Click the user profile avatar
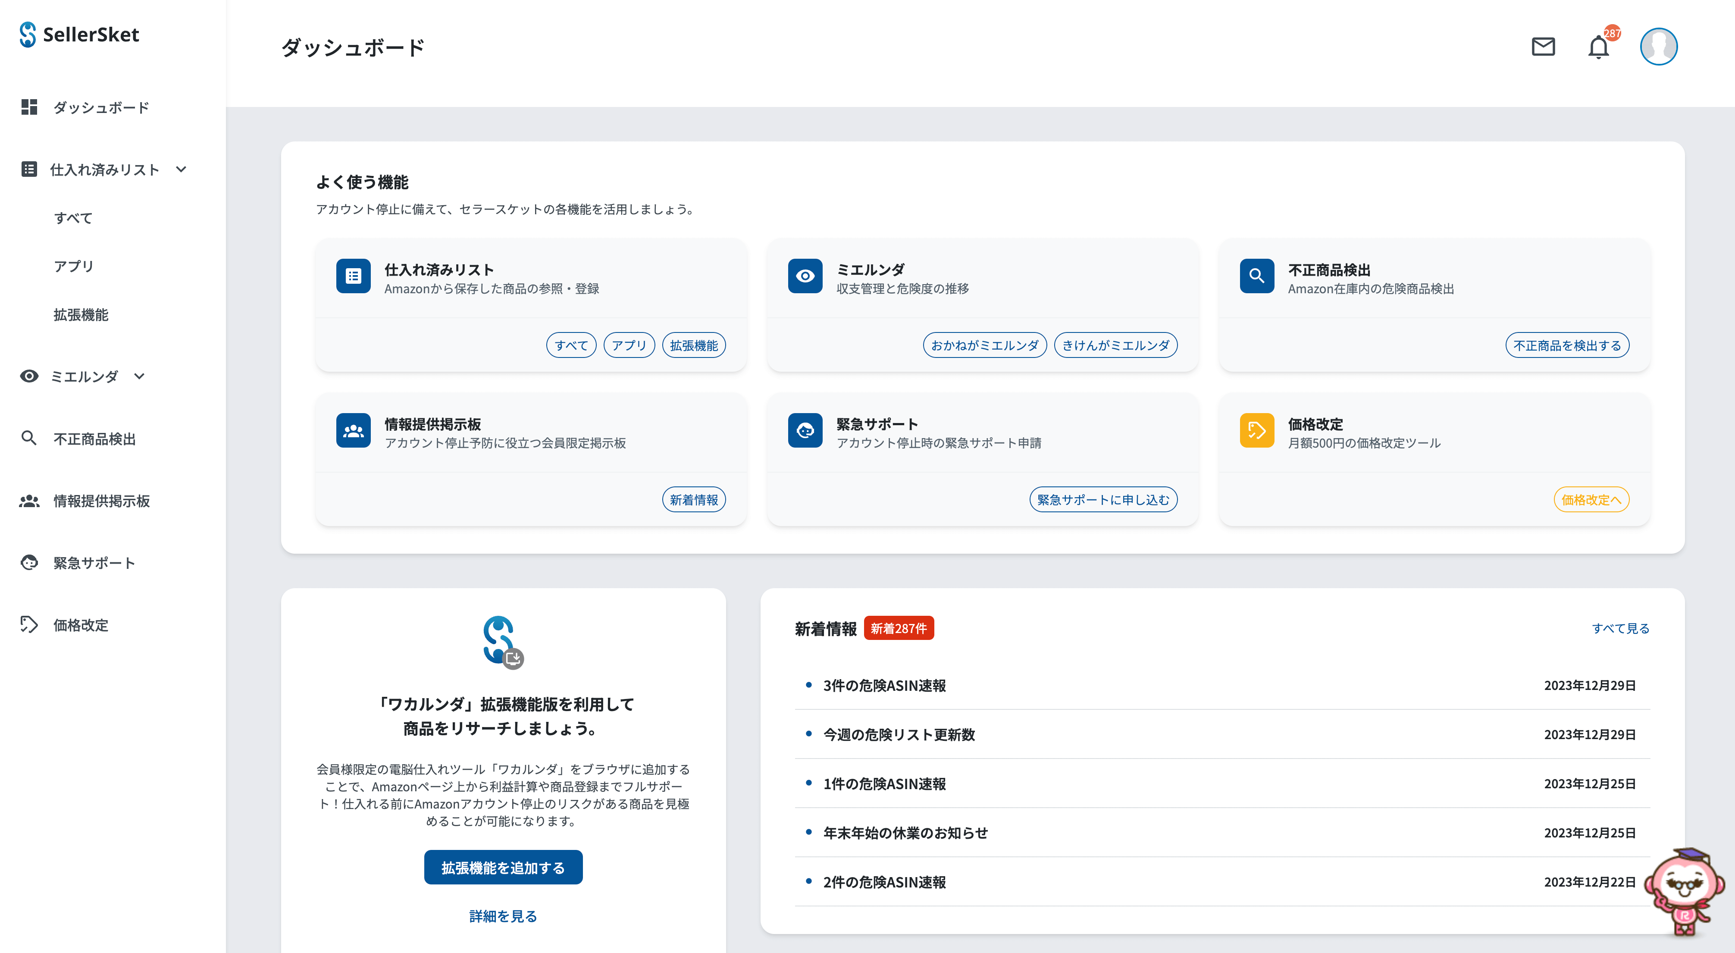Viewport: 1735px width, 953px height. (1658, 47)
